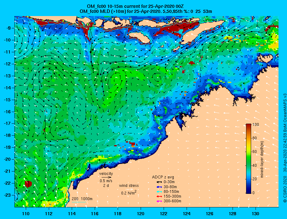
Task: Click the '-23' latitude axis label
Action: point(8,195)
